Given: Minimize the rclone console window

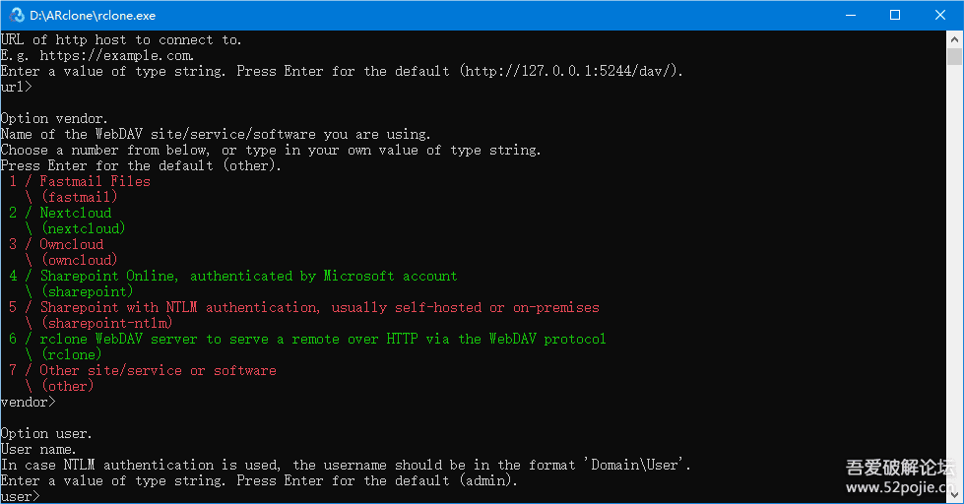Looking at the screenshot, I should 849,15.
